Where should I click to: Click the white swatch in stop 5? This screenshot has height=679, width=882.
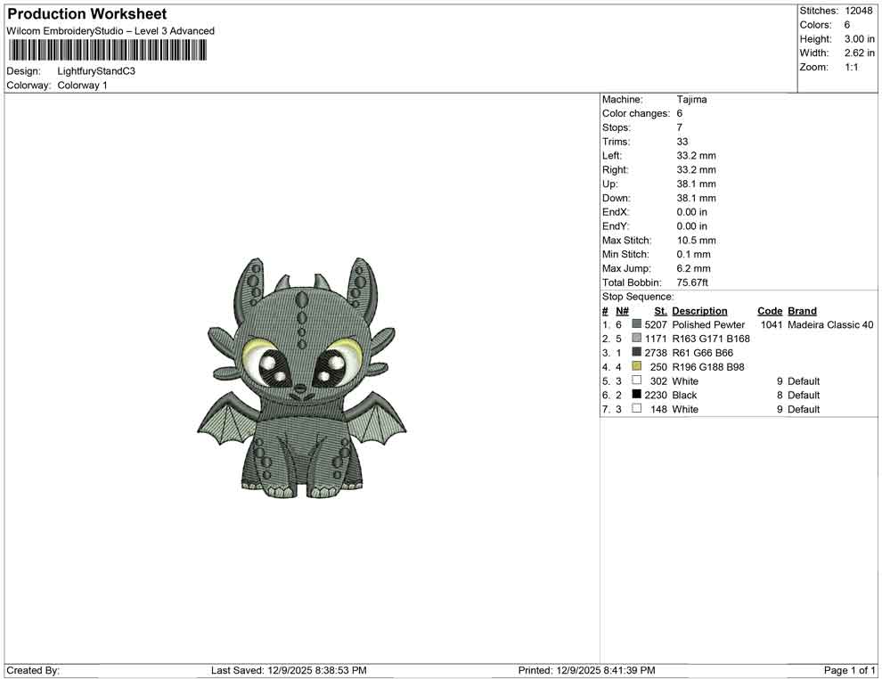(636, 380)
